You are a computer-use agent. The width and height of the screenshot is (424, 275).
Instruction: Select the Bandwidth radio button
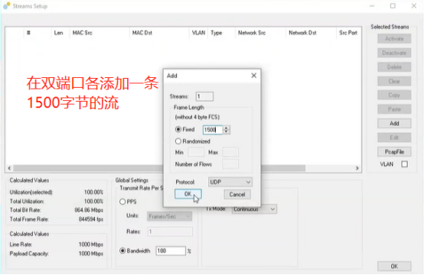(x=122, y=251)
